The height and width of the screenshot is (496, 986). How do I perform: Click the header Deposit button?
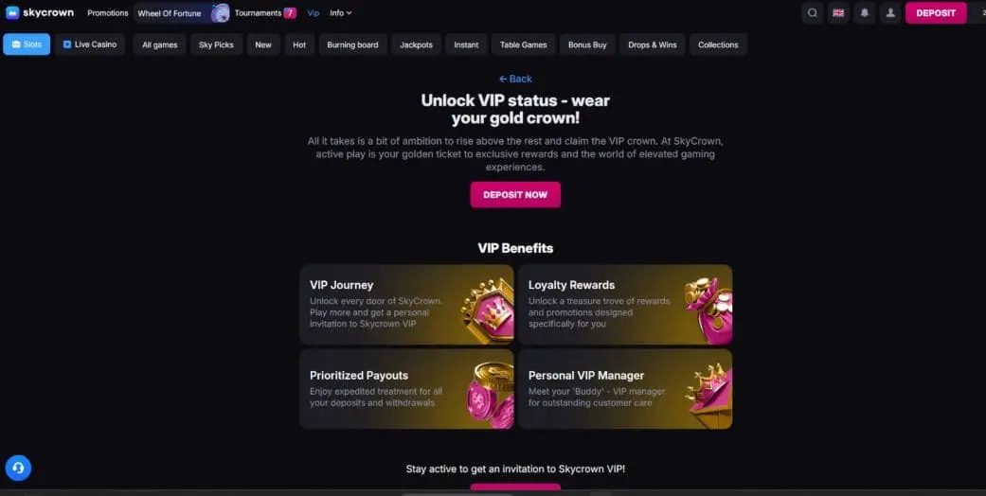[936, 12]
